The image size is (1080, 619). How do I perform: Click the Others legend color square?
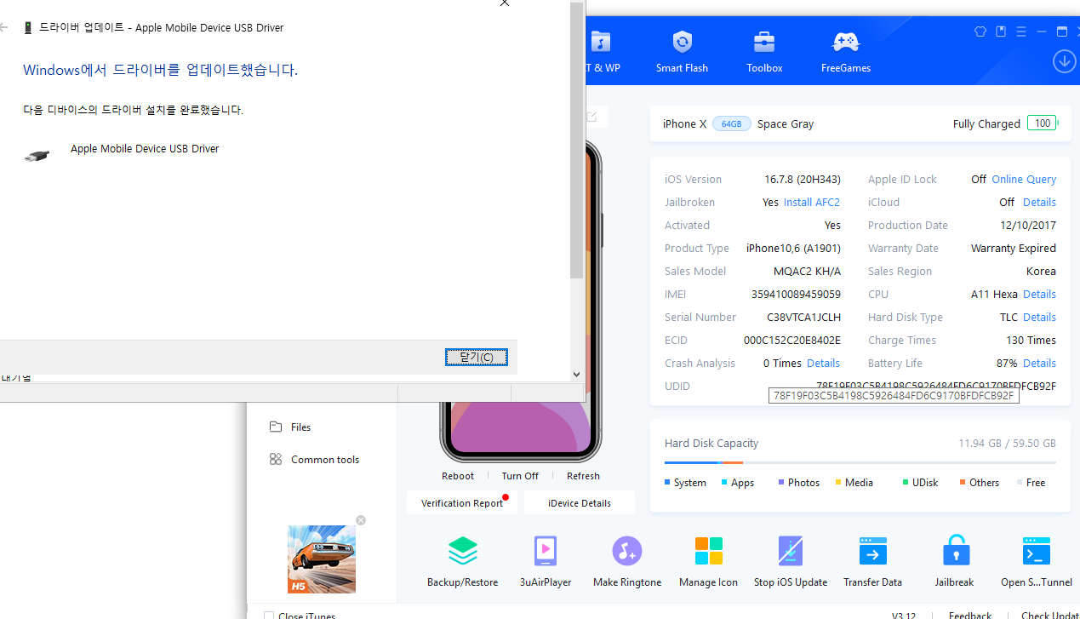[x=963, y=483]
